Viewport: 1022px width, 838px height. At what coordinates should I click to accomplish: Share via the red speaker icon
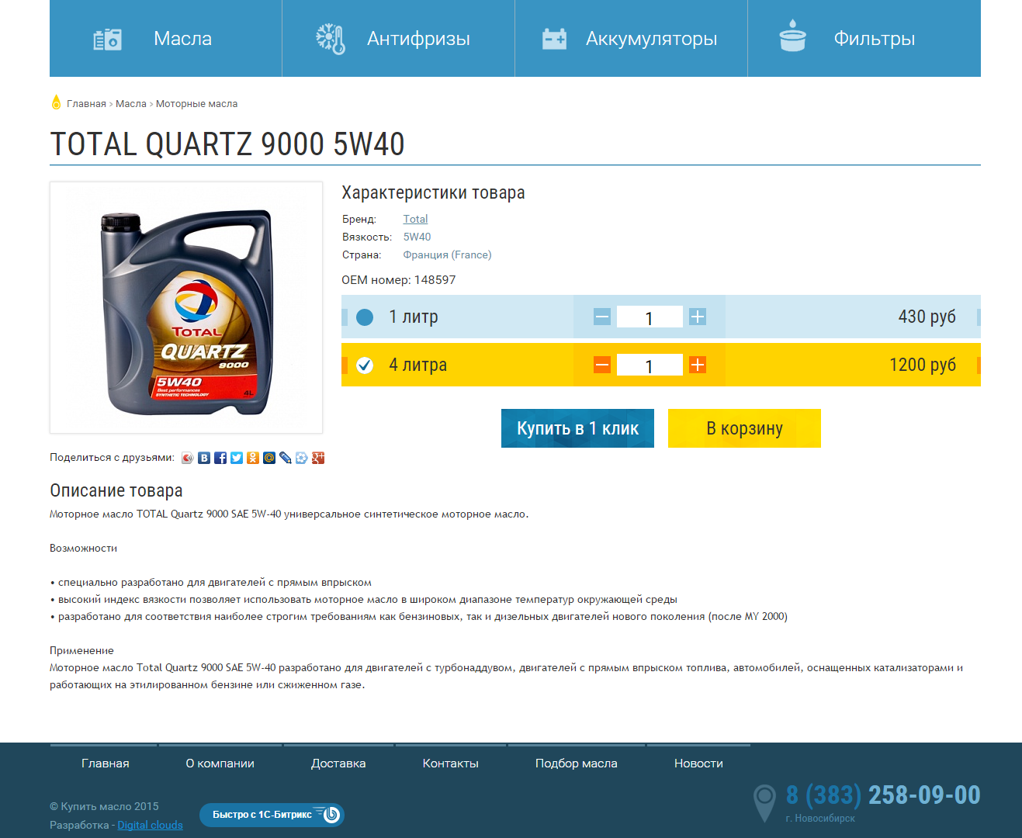[188, 458]
